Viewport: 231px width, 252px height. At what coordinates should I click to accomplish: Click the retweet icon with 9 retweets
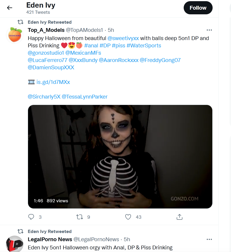pos(79,217)
